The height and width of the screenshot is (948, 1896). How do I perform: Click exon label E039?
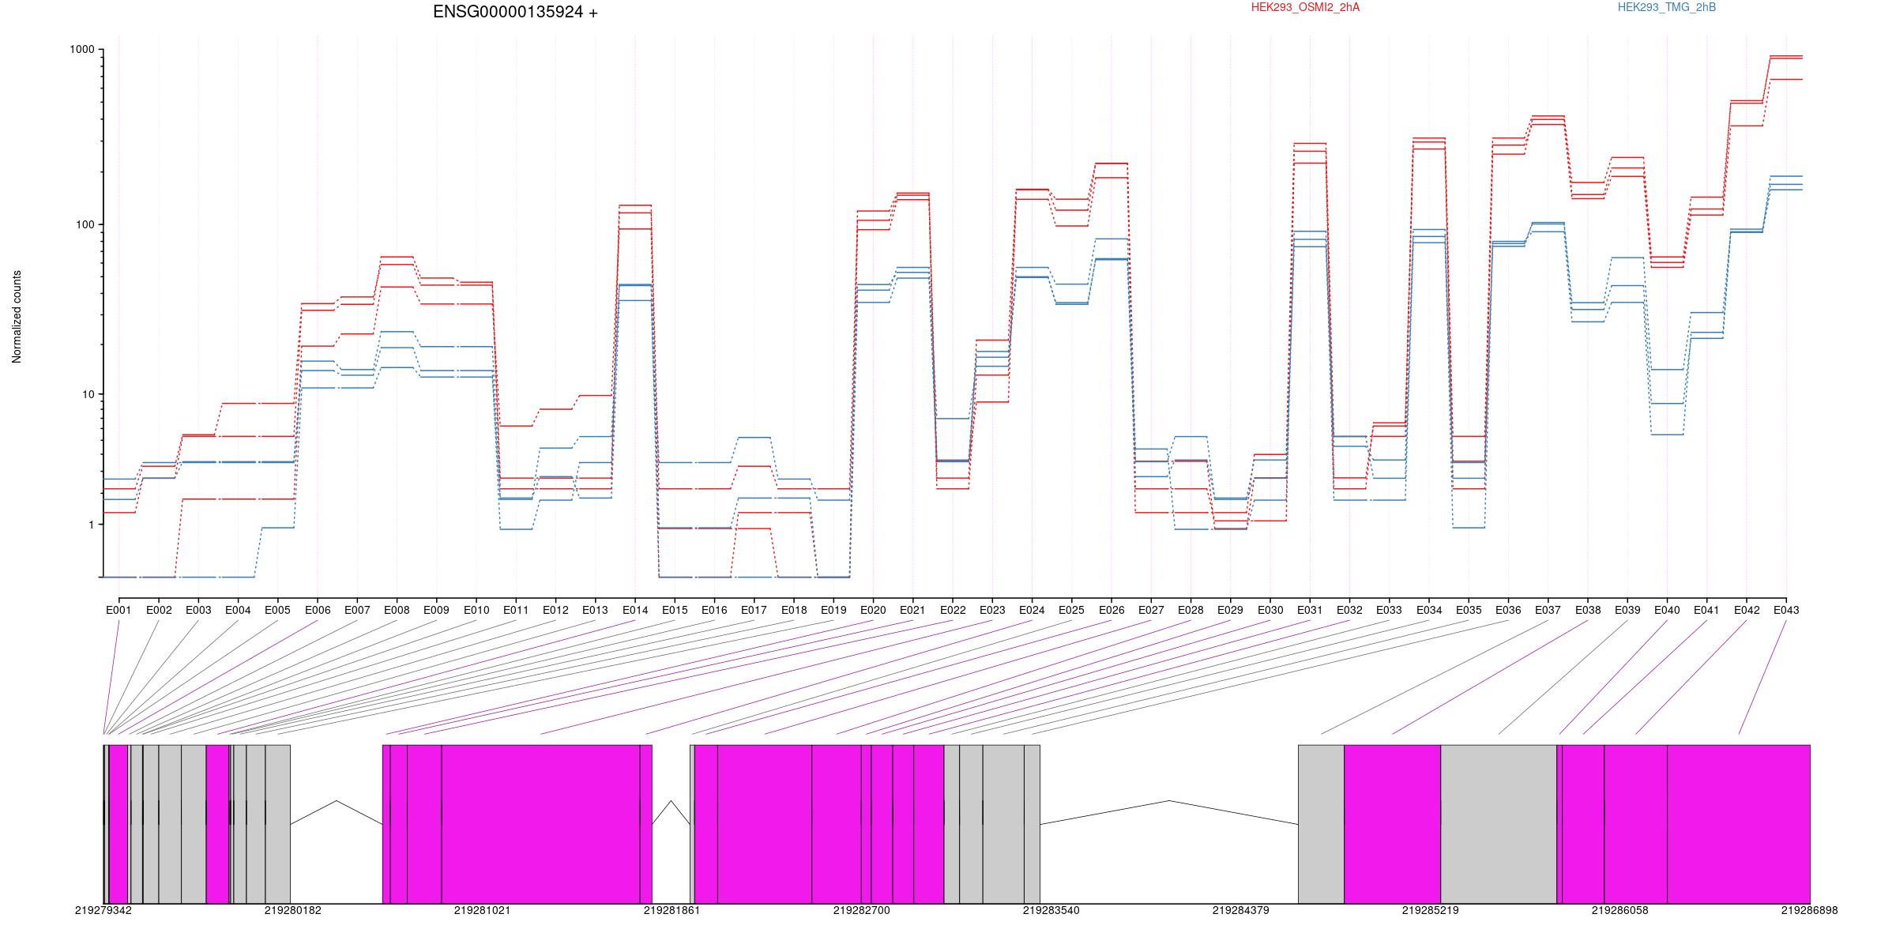[x=1627, y=610]
